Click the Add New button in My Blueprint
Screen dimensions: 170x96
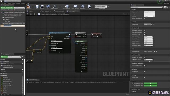pyautogui.click(x=4, y=57)
